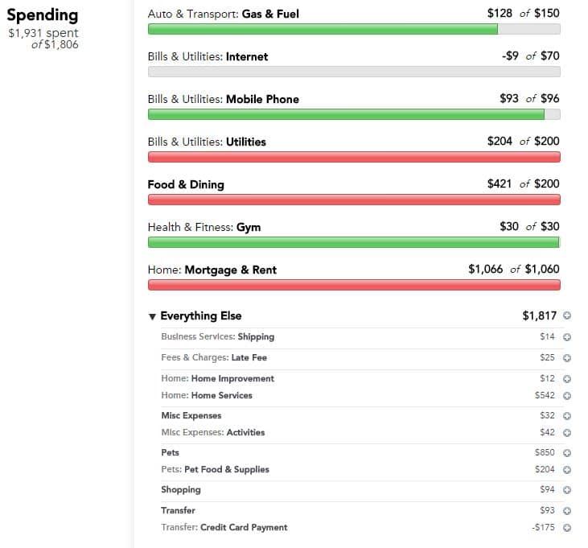Add budget for Credit Card Payment
Screen dimensions: 588x548
click(567, 528)
